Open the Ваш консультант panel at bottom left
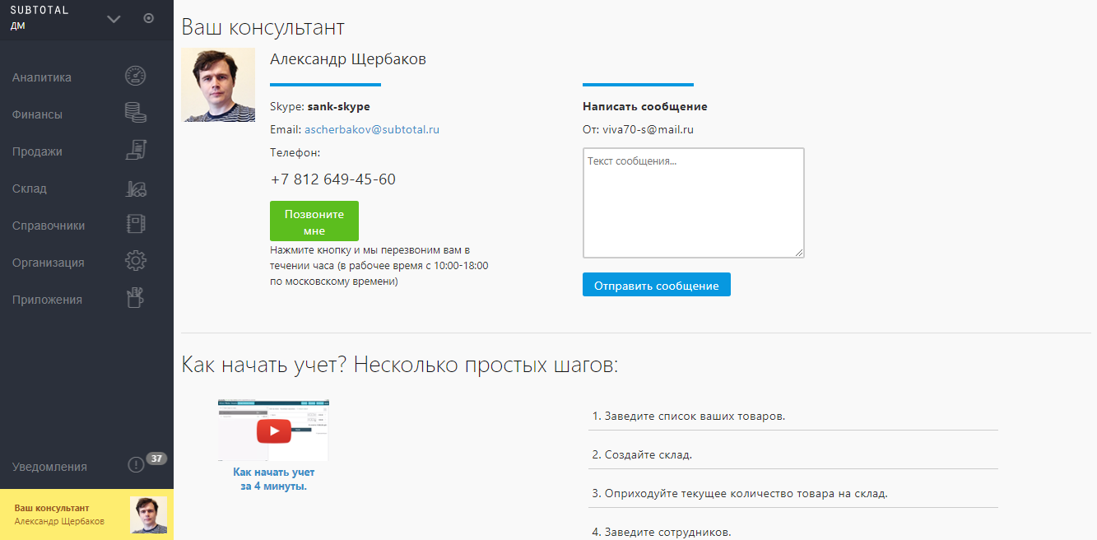The height and width of the screenshot is (540, 1097). click(x=86, y=514)
